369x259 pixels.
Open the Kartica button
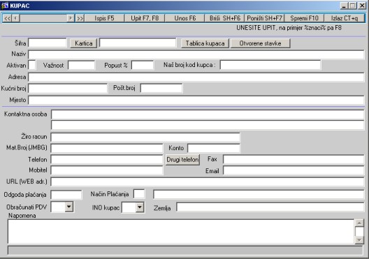[x=84, y=43]
